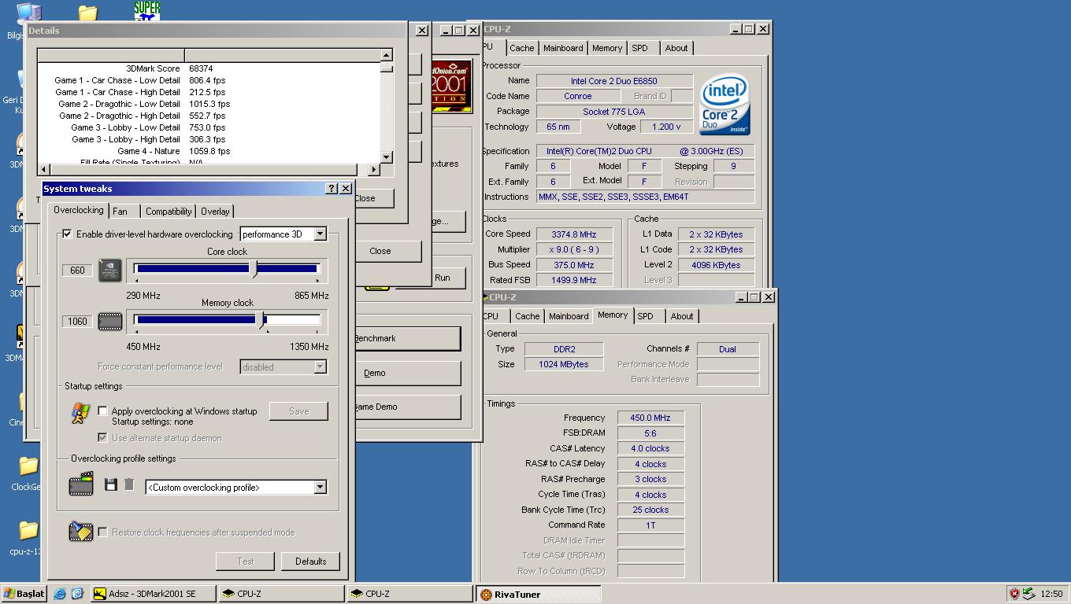The image size is (1071, 604).
Task: Select the Overclocking tab
Action: click(78, 210)
